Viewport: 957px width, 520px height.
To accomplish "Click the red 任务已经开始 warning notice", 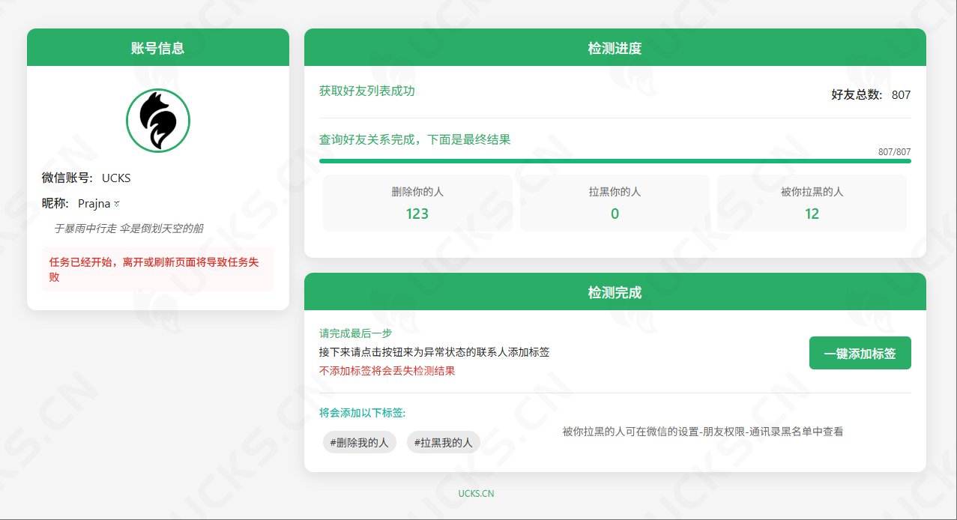I will click(x=158, y=269).
